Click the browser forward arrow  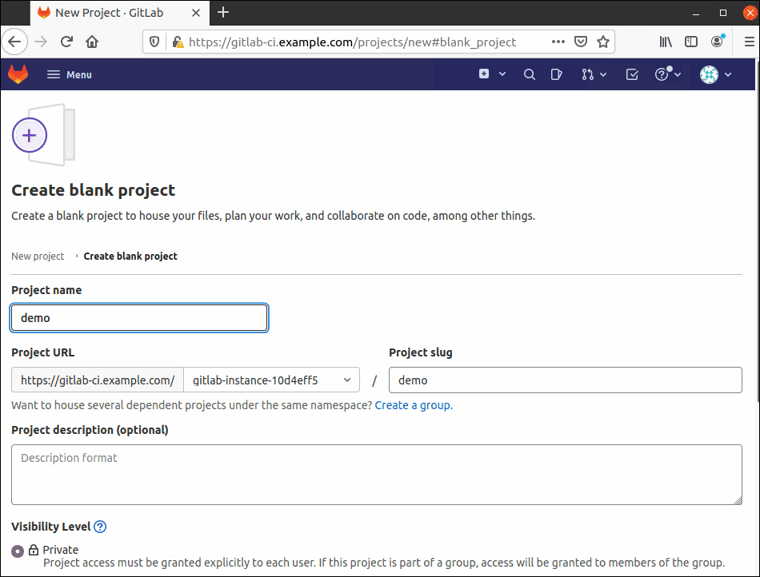pos(41,42)
